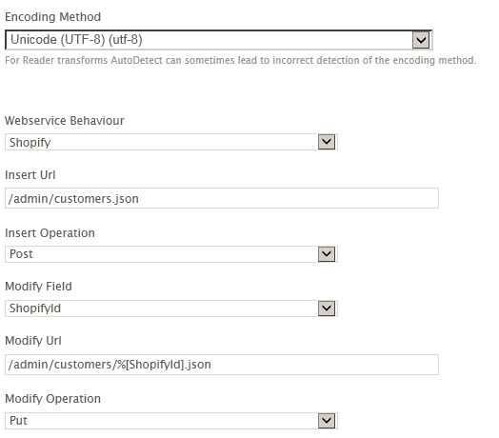Click the Insert Url label text
499x438 pixels.
pos(30,175)
